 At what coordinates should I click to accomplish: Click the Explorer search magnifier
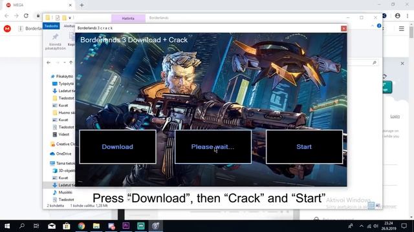coord(375,63)
